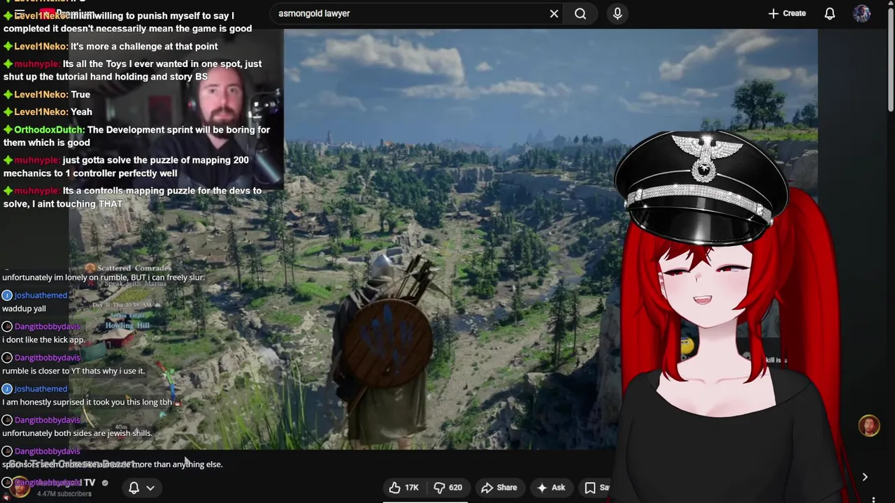Click the "Level1Neko: Yeah" chat line
The height and width of the screenshot is (503, 895).
tap(48, 112)
